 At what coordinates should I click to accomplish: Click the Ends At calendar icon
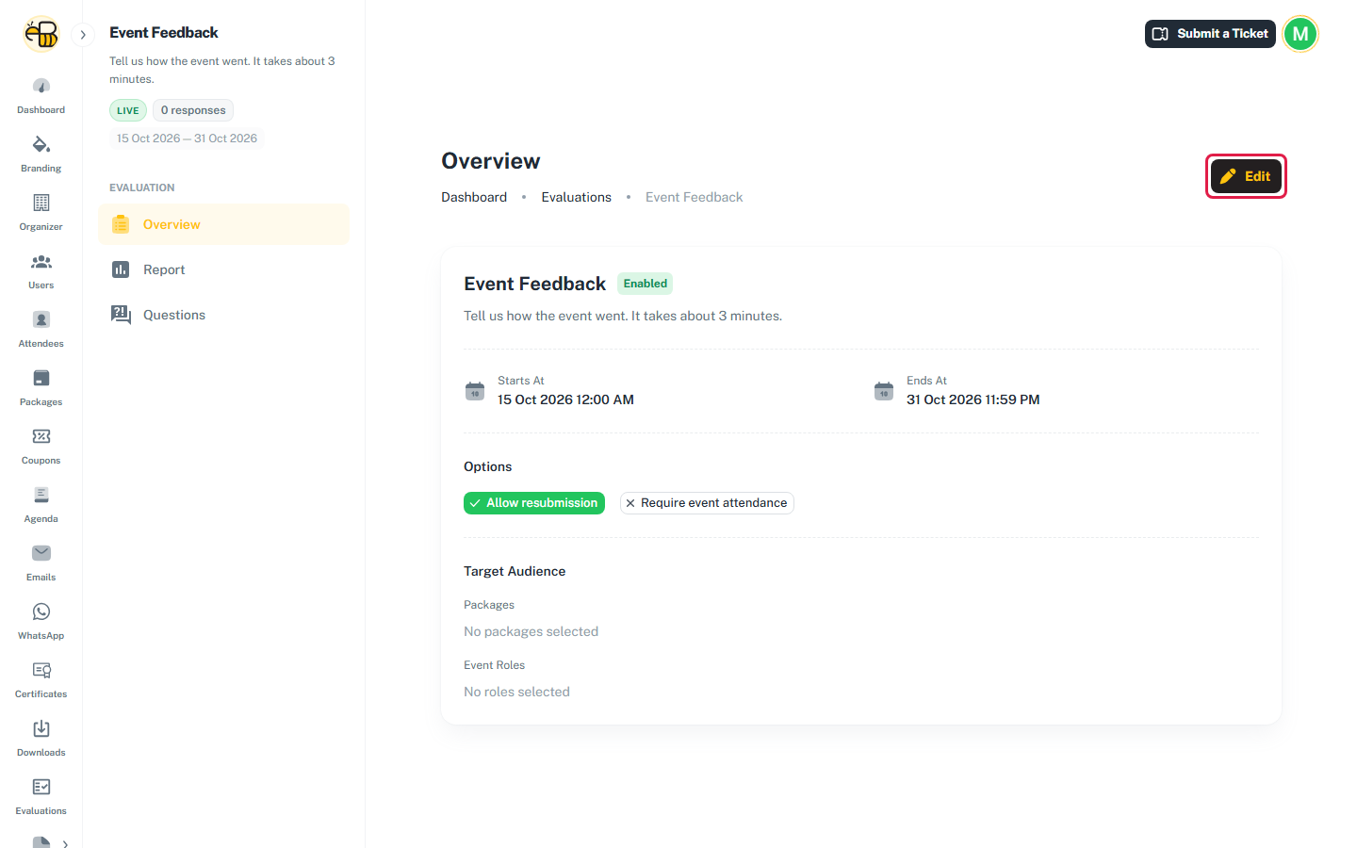(x=884, y=391)
